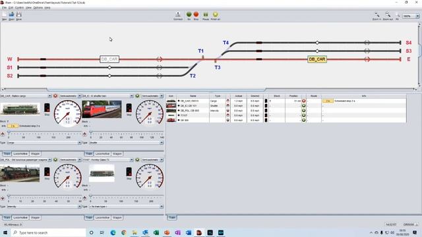Open DB_CAR train selection dropdown
The height and width of the screenshot is (237, 422).
(x=49, y=96)
